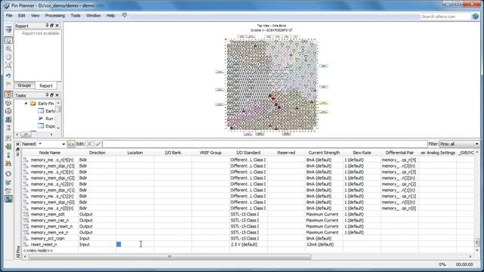Sort by the Direction column header
Image resolution: width=484 pixels, height=272 pixels.
(97, 153)
